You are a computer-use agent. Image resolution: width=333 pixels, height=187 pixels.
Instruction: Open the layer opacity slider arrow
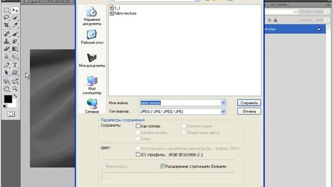(327, 11)
